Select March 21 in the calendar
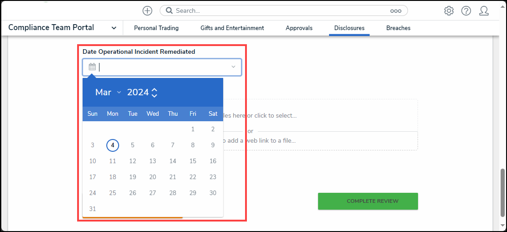 [172, 177]
